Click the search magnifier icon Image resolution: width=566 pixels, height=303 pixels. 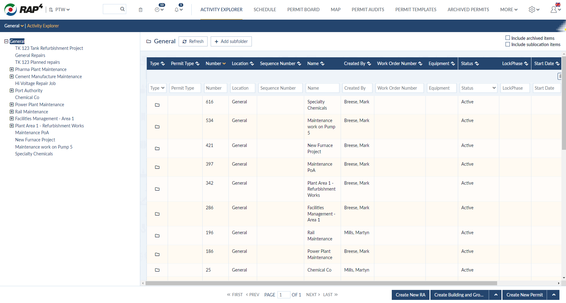coord(122,9)
